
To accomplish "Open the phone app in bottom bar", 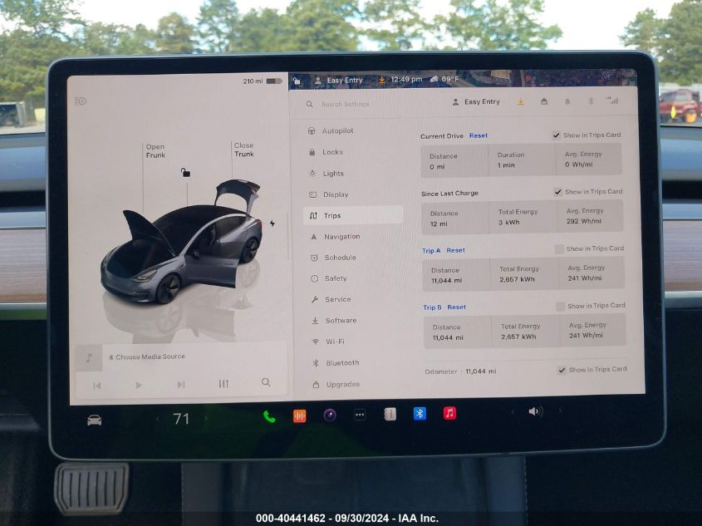I will 269,416.
